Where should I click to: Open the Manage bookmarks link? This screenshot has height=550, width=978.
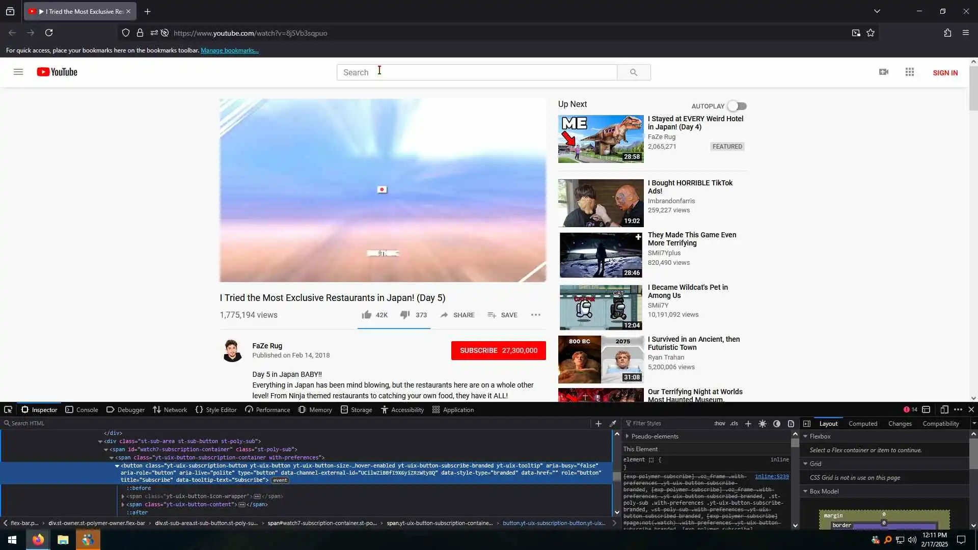pyautogui.click(x=230, y=50)
